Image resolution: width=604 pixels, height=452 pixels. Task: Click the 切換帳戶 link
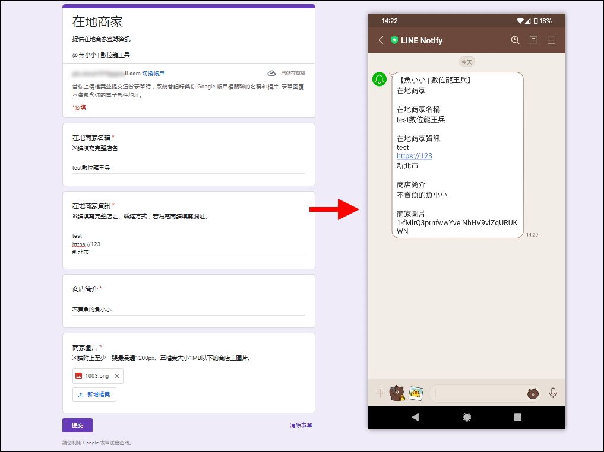(x=153, y=73)
